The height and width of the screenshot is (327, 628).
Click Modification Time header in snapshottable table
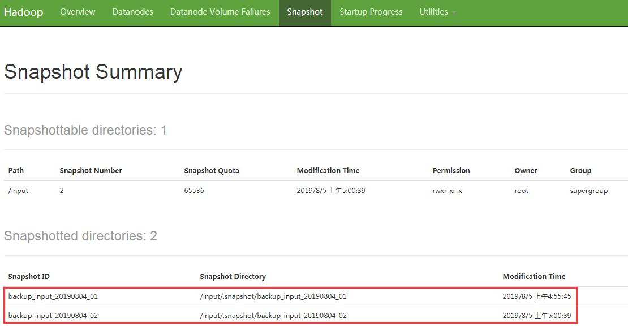coord(328,171)
